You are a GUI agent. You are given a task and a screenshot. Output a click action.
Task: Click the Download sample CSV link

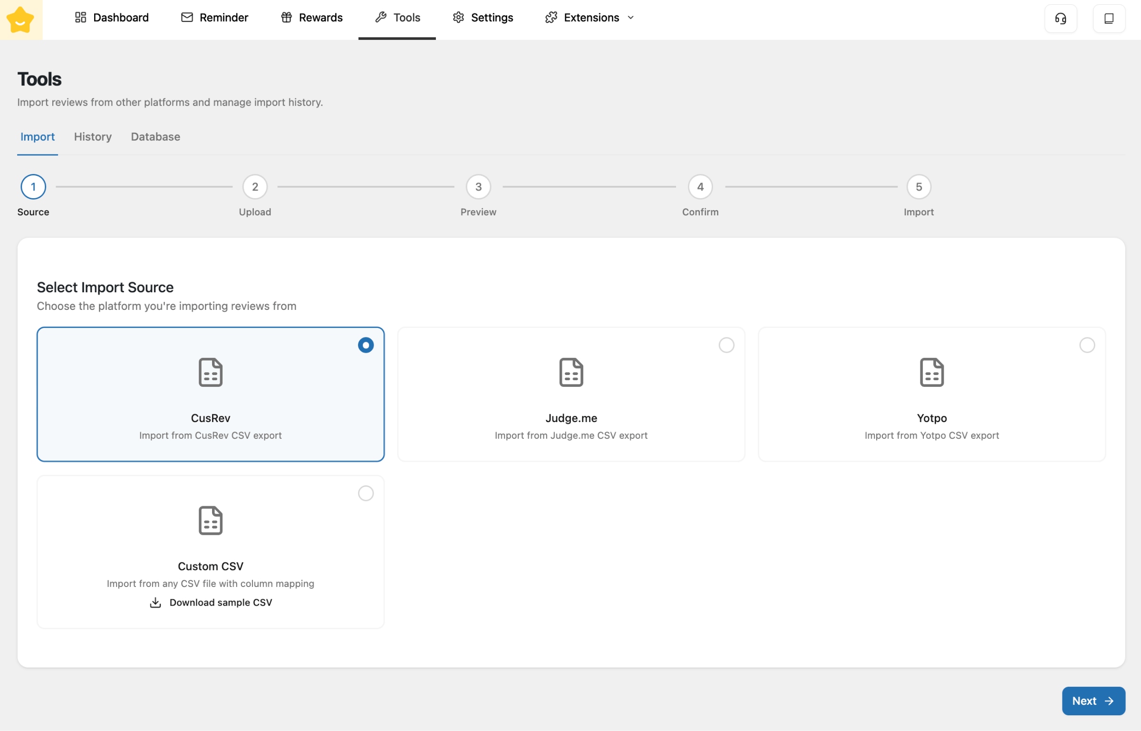point(221,603)
